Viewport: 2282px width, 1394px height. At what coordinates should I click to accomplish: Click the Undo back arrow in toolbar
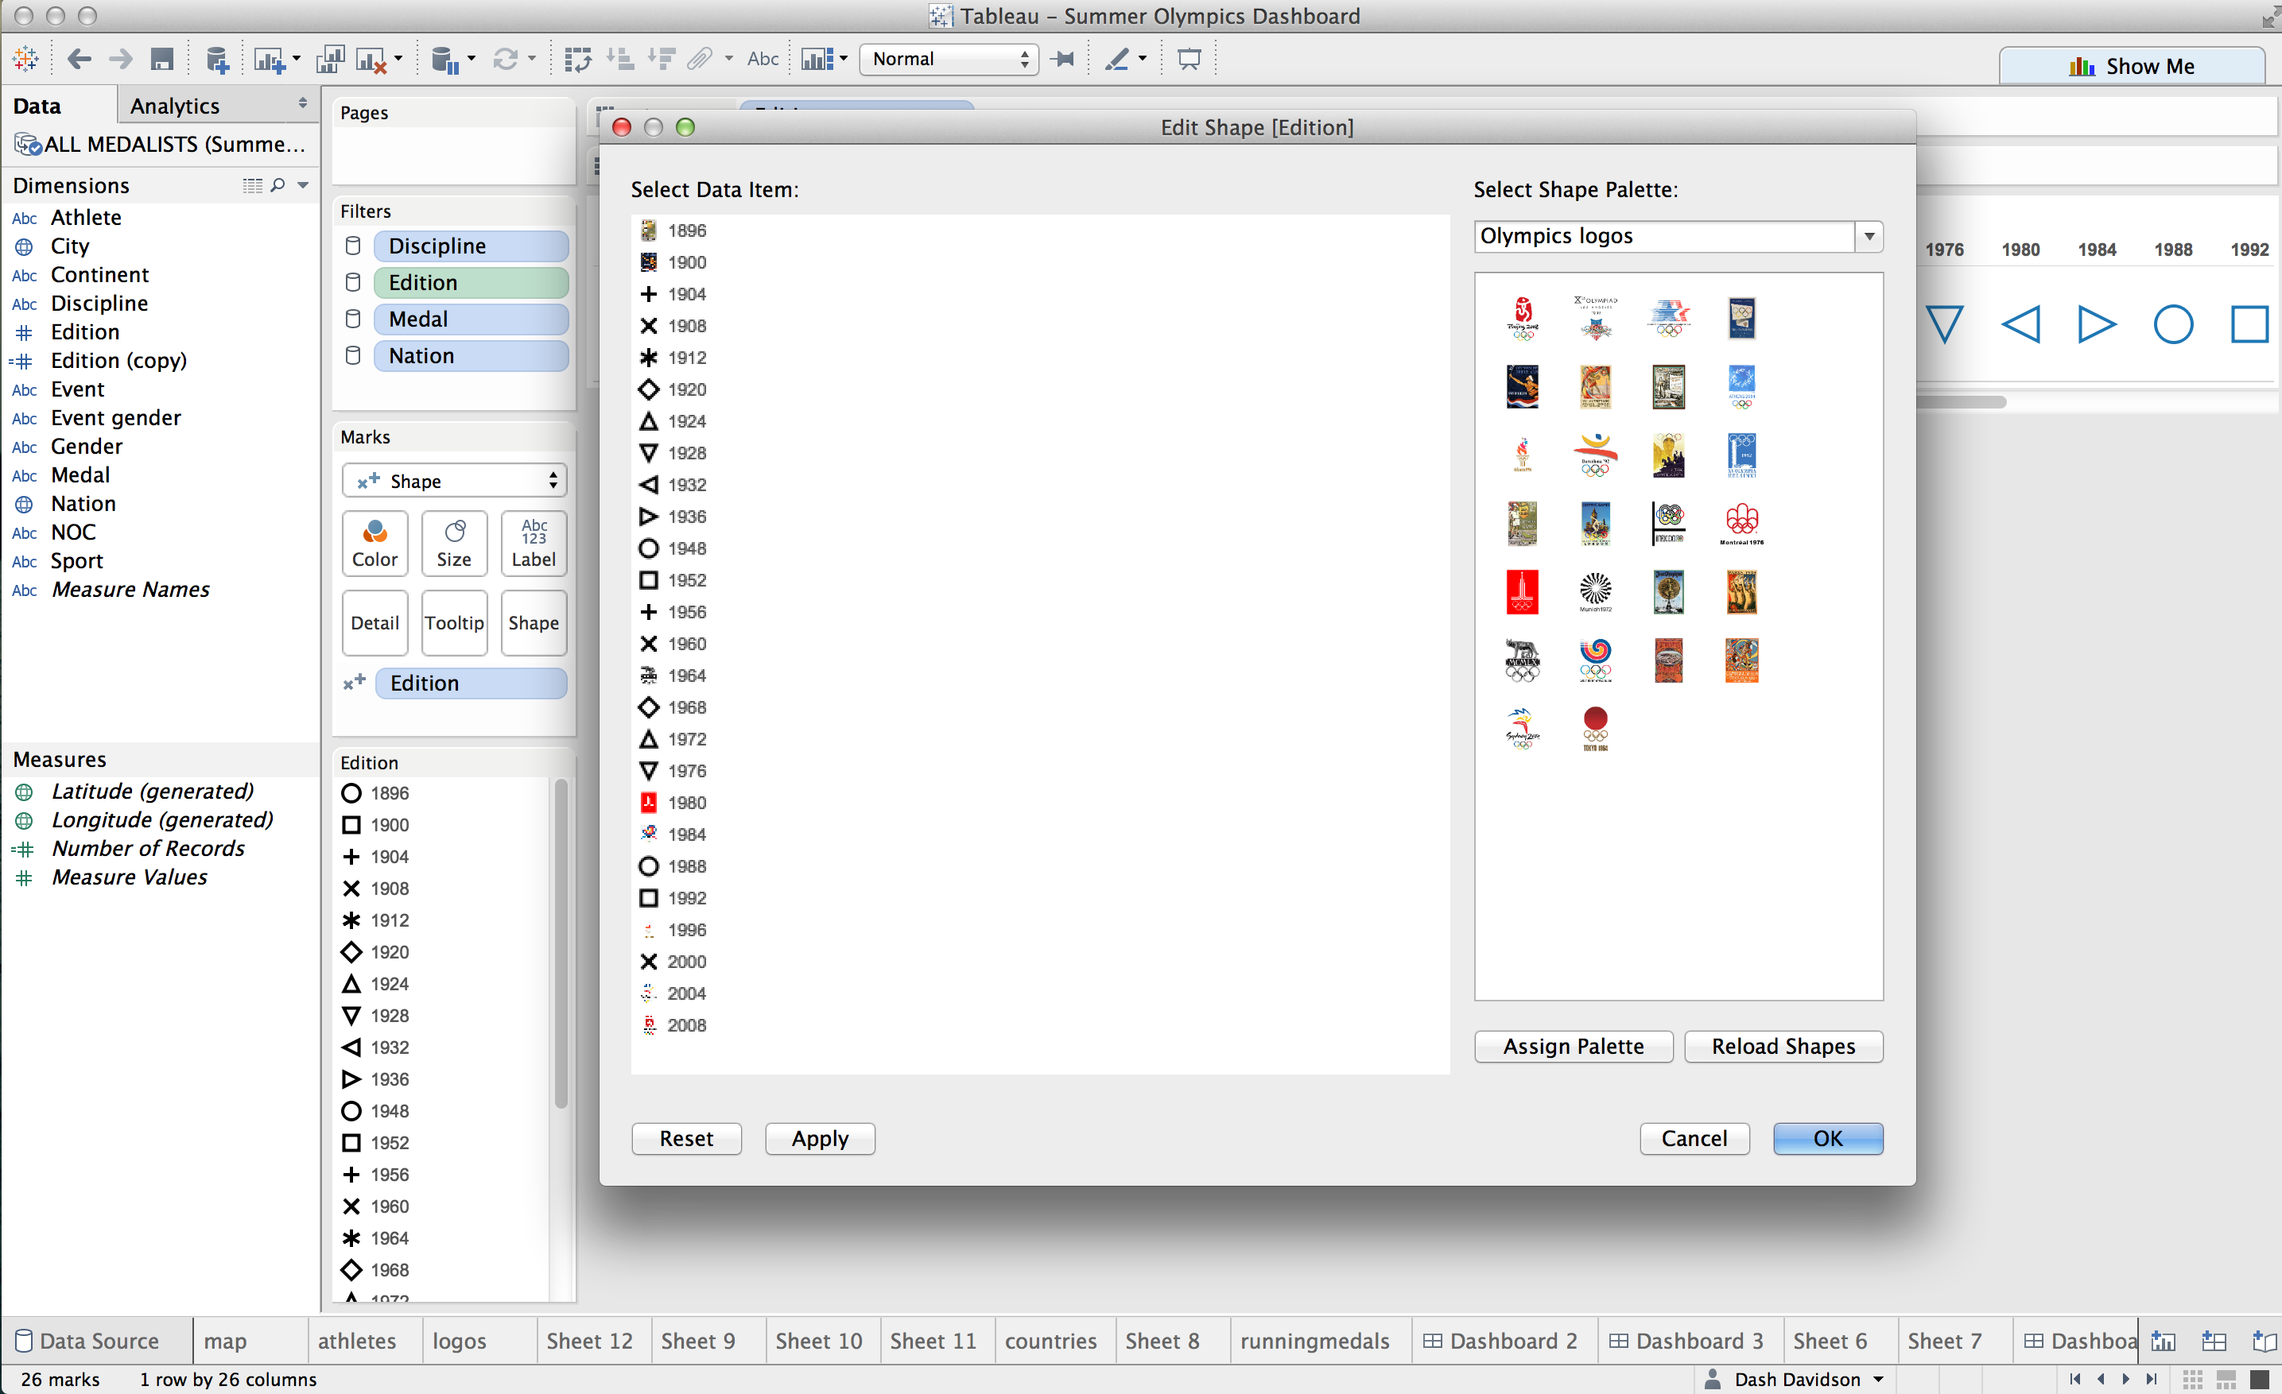pyautogui.click(x=80, y=60)
